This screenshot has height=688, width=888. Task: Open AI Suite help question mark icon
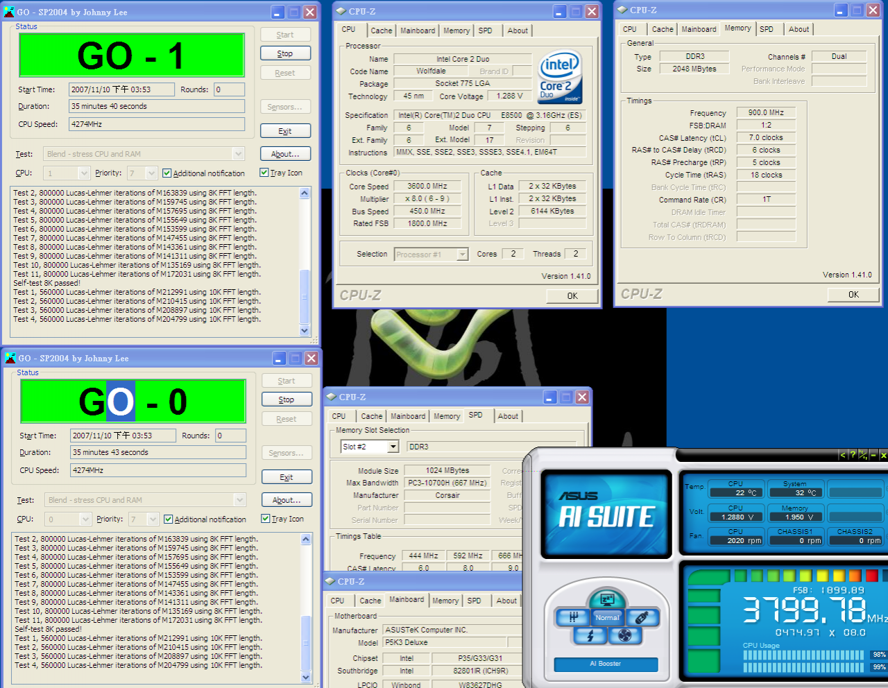(853, 455)
